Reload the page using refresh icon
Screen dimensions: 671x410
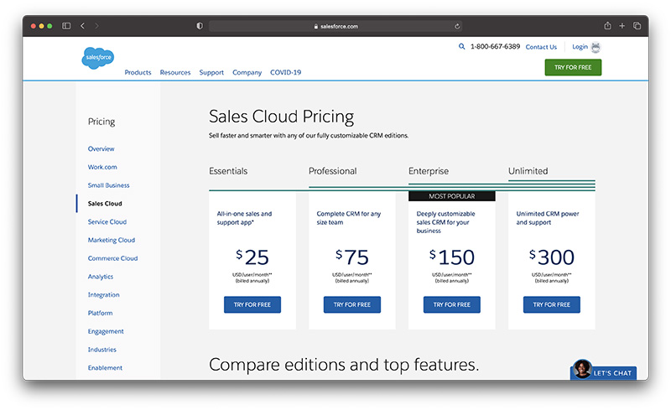pos(457,26)
